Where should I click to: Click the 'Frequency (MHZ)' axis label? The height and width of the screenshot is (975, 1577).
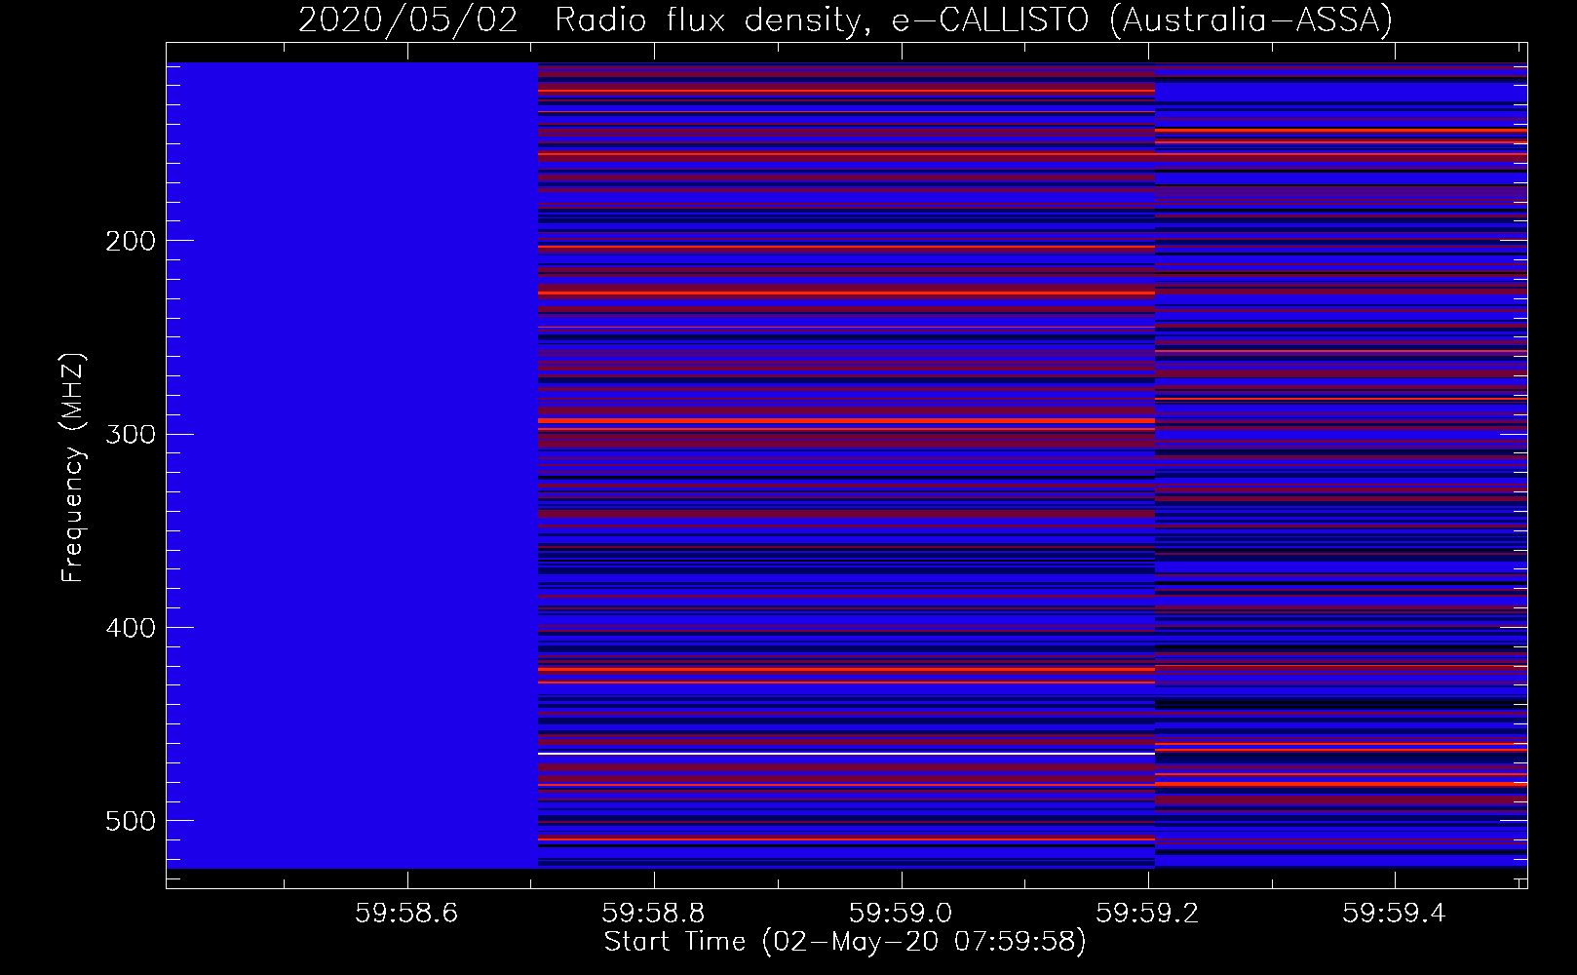click(x=72, y=468)
